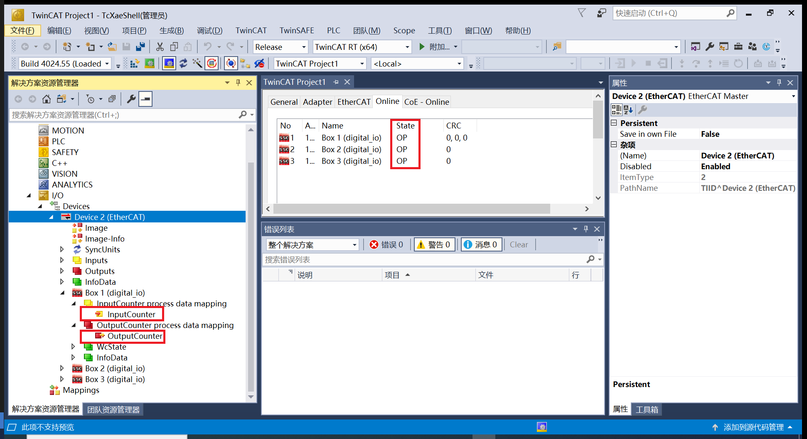Switch to the 工具箱 tab
The width and height of the screenshot is (807, 439).
647,409
